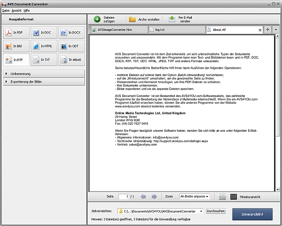Click the Seite page number field

[x=124, y=196]
